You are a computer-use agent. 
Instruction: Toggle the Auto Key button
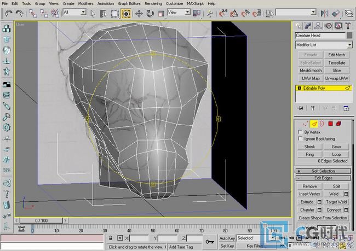(227, 238)
